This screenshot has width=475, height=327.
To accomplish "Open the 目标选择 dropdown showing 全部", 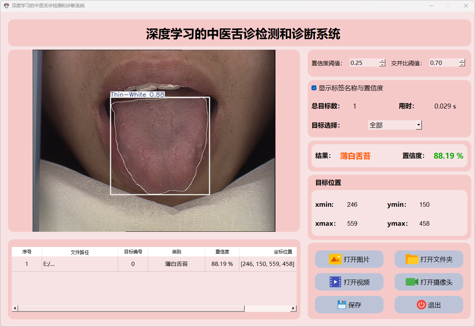I will (x=418, y=125).
